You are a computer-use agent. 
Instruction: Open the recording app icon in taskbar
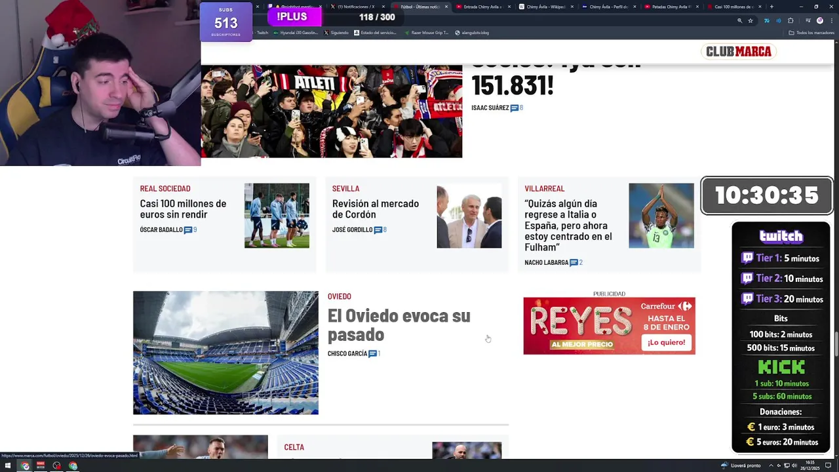57,466
